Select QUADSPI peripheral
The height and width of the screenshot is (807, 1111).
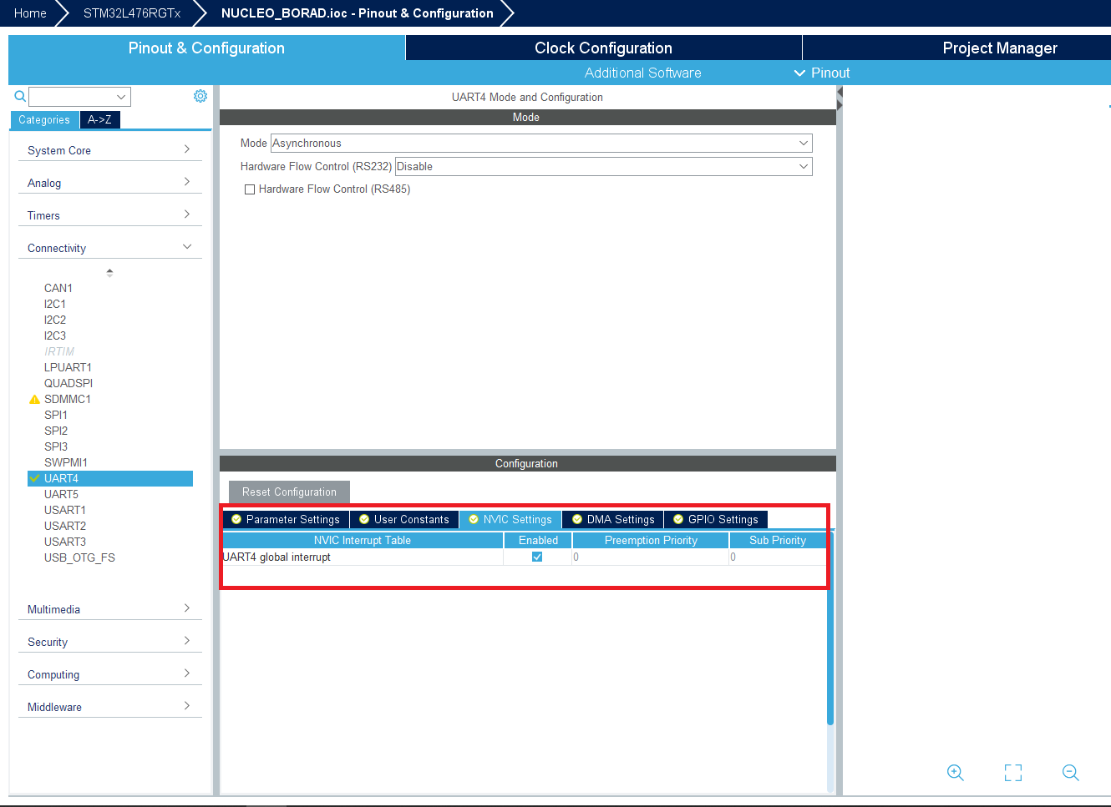coord(68,383)
